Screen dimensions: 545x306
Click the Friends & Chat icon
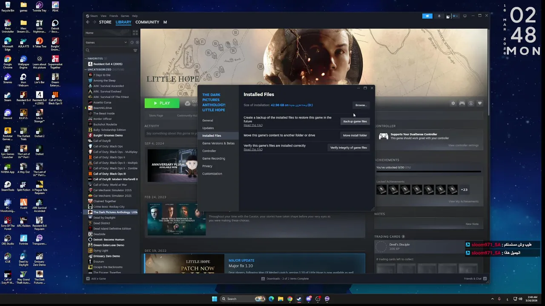point(485,279)
